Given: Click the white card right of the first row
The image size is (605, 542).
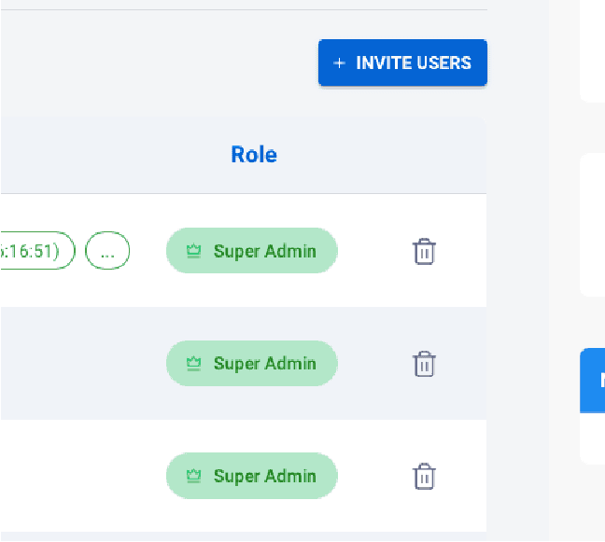Looking at the screenshot, I should click(x=593, y=224).
